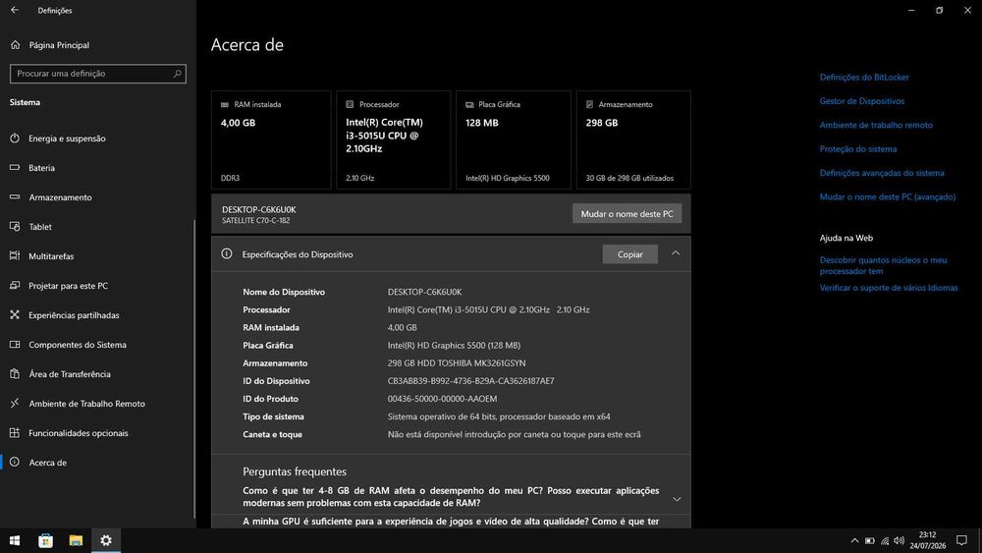Focus the Procurar uma definição search box
982x553 pixels.
(x=97, y=74)
